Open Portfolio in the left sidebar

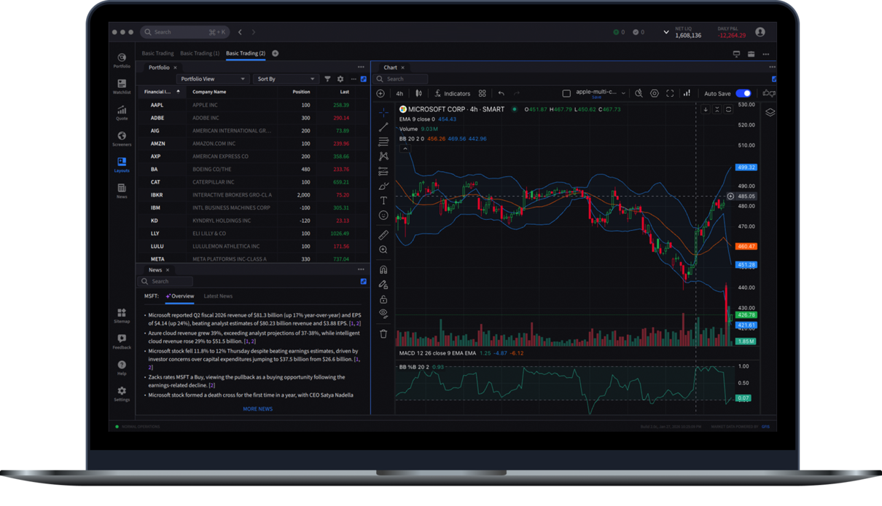tap(122, 60)
